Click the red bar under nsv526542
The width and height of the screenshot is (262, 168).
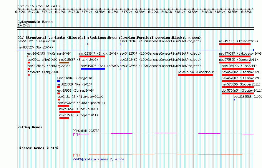(x=69, y=112)
